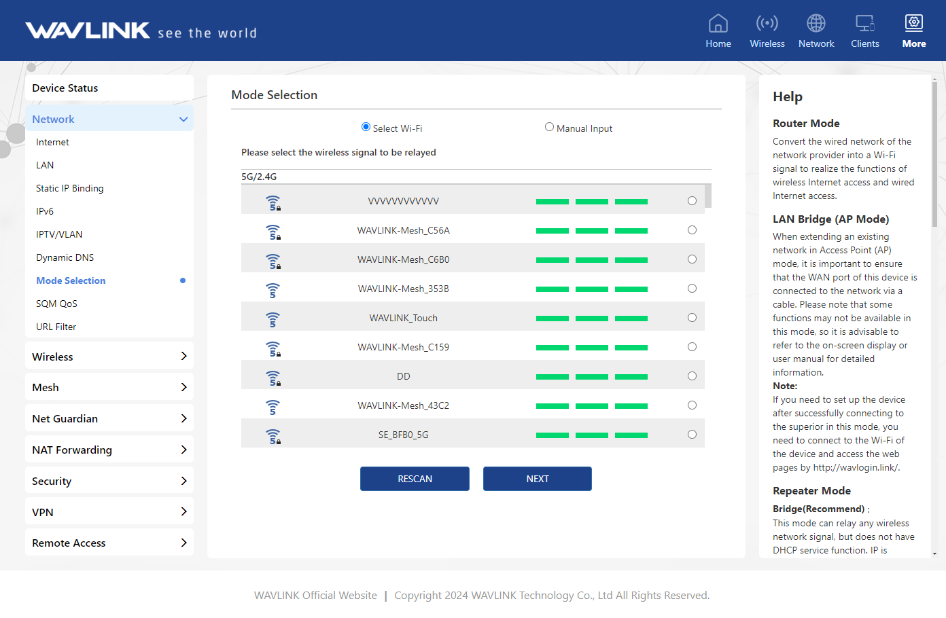
Task: Open the Clients devices icon
Action: click(x=864, y=24)
